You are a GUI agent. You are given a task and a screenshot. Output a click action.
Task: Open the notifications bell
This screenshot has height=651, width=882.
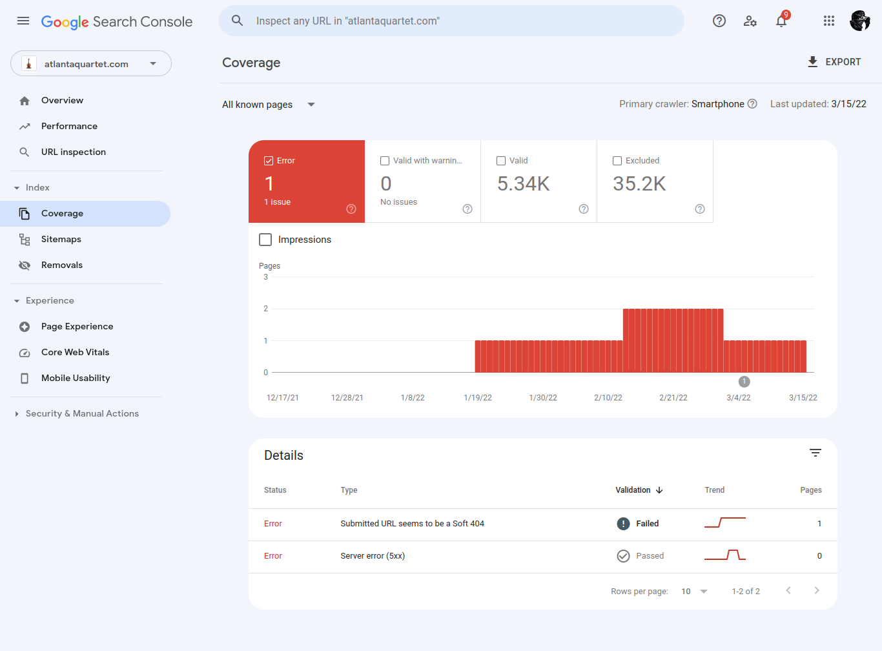[x=781, y=21]
